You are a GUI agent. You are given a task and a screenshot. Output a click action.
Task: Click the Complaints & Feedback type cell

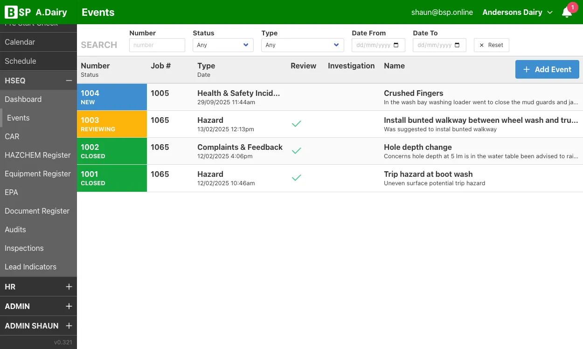[x=240, y=147]
